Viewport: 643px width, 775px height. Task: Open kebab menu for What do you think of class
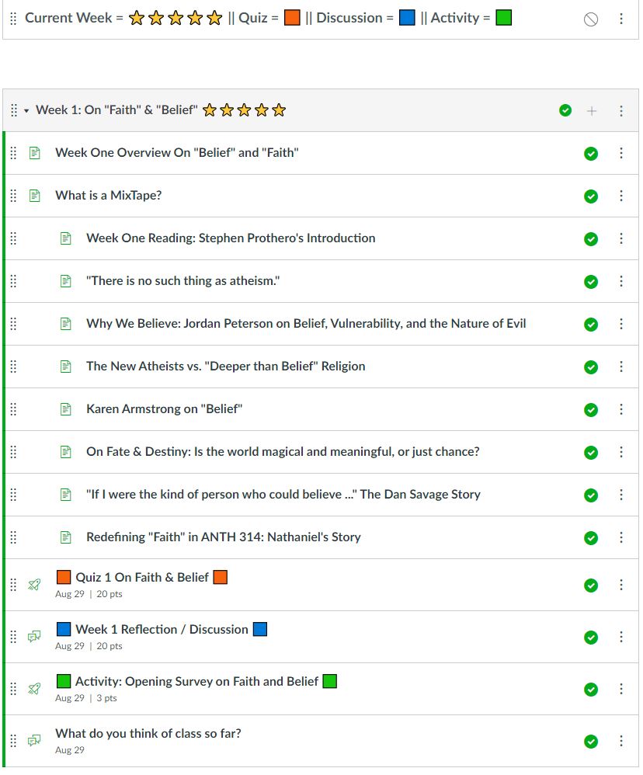(620, 741)
